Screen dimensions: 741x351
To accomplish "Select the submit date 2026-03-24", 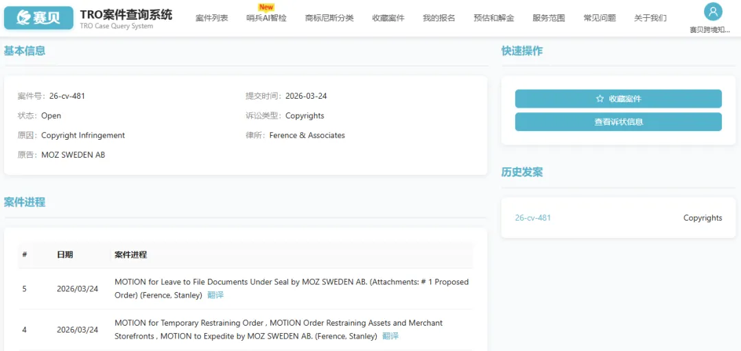I will click(x=306, y=96).
